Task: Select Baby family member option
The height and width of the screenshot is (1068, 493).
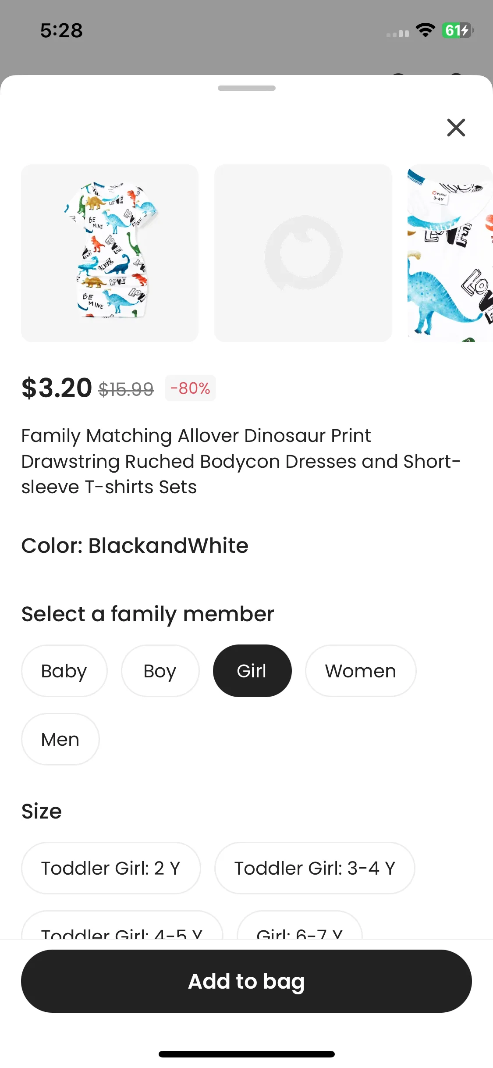Action: (x=64, y=671)
